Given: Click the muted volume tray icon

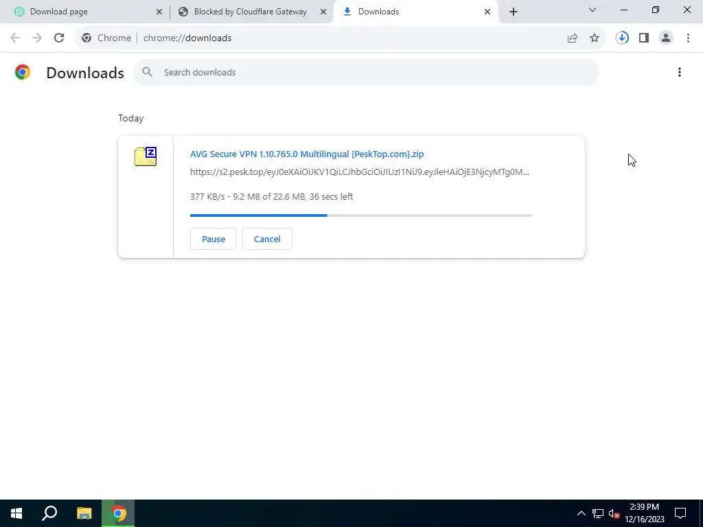Looking at the screenshot, I should click(614, 513).
